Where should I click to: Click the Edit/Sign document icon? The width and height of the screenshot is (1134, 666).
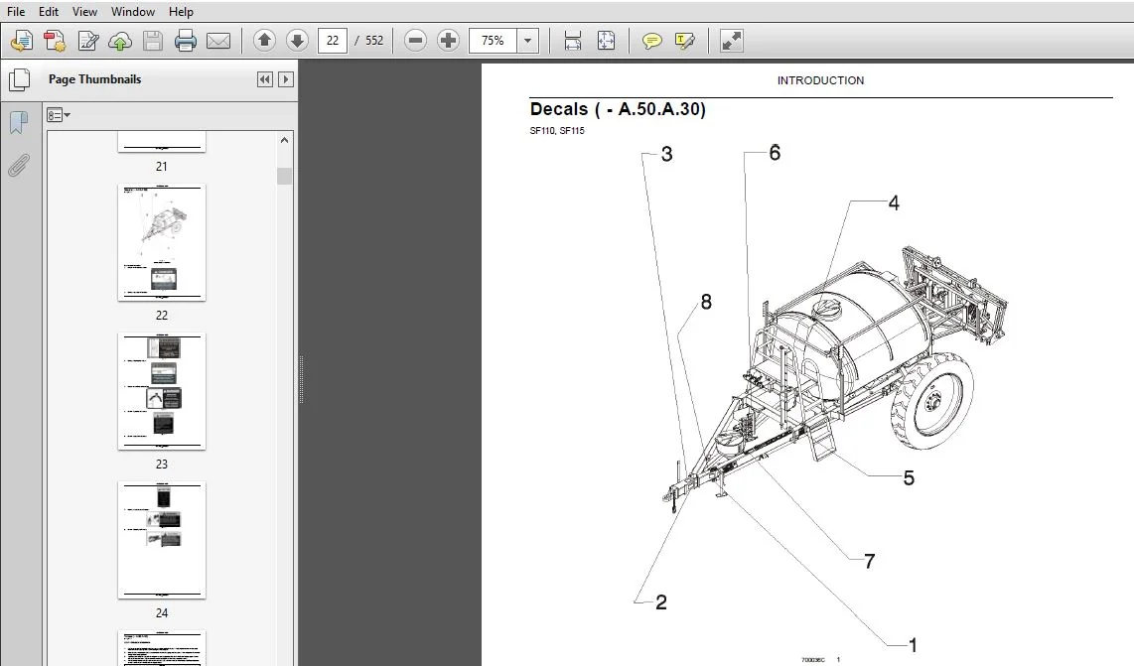[x=88, y=42]
